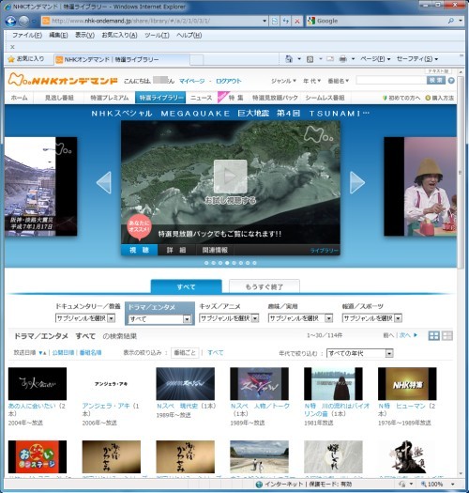
Task: Open ニュース navigation tab
Action: [201, 98]
